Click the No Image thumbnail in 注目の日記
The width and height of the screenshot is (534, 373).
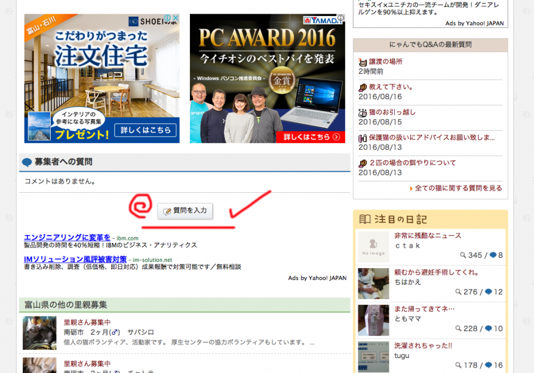pos(373,246)
